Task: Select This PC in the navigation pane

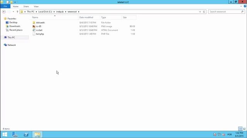Action: [11, 38]
